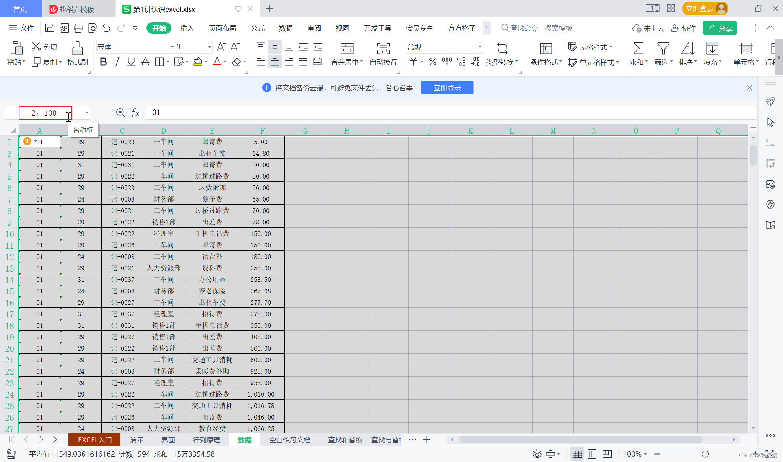This screenshot has width=783, height=462.
Task: Apply the red font color button
Action: (x=217, y=62)
